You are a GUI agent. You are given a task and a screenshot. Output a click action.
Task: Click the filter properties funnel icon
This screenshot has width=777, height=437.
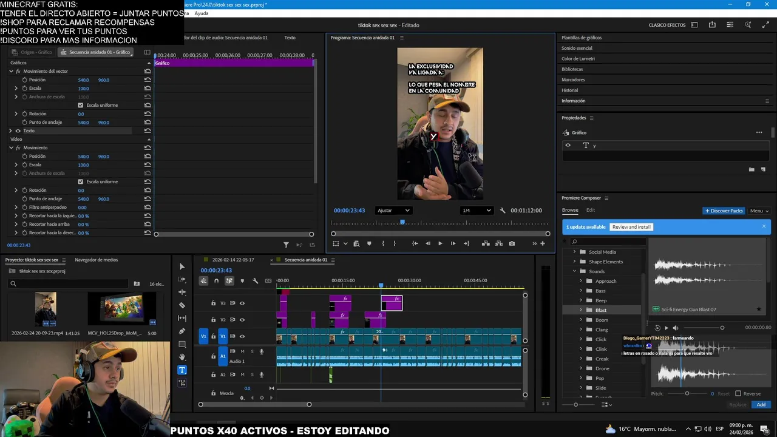pos(286,245)
